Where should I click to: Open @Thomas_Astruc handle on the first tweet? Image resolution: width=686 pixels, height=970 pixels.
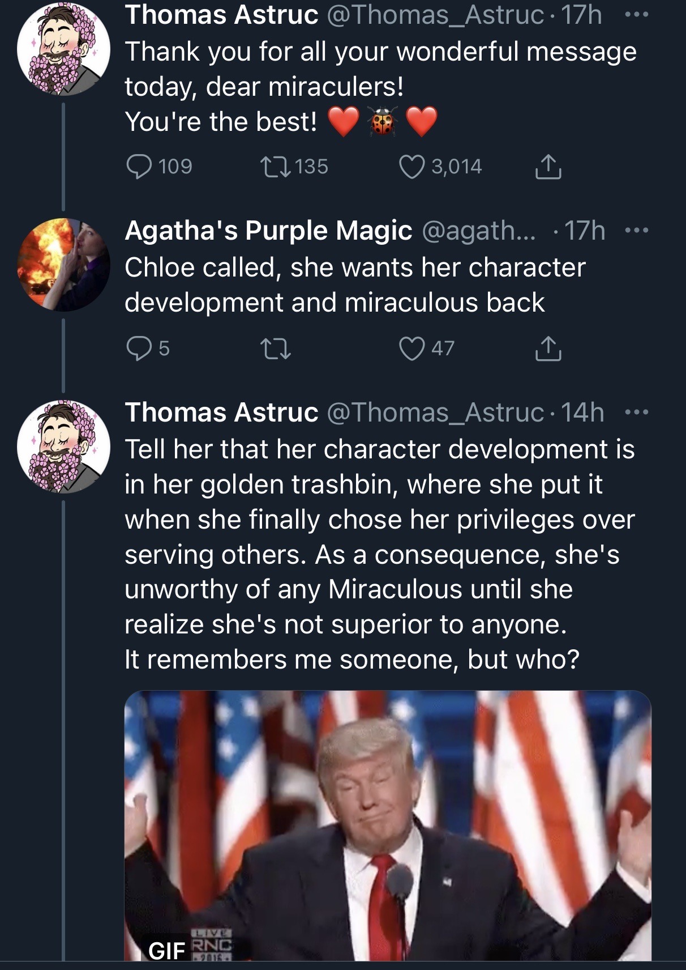point(435,15)
